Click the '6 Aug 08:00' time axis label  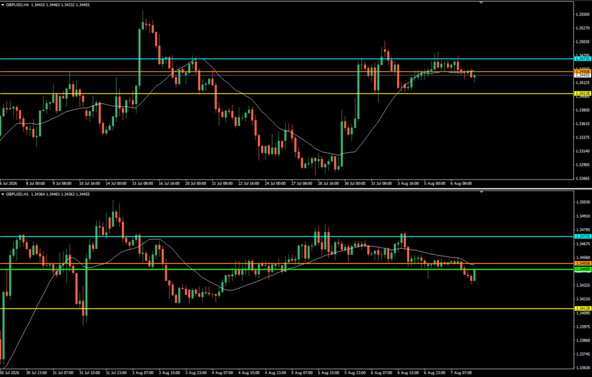(x=461, y=184)
